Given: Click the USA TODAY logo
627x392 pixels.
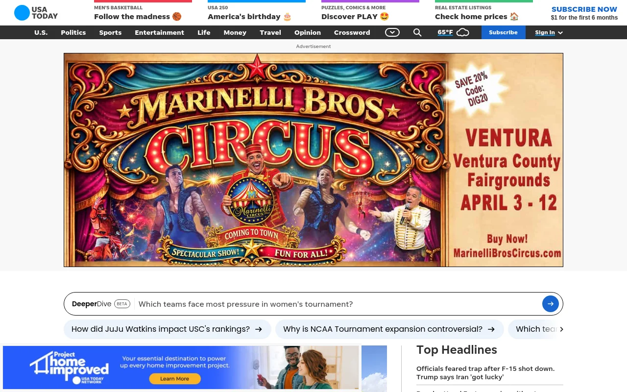Looking at the screenshot, I should coord(36,13).
